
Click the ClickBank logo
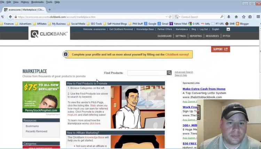49,34
